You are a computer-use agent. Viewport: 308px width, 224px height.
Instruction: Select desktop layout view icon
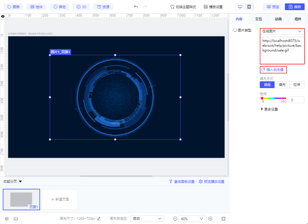[240, 7]
